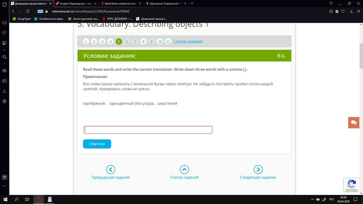The width and height of the screenshot is (363, 204).
Task: Open Windows taskbar search
Action: point(16,199)
